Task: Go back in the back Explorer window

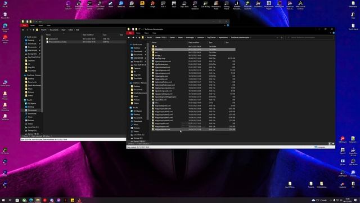Action: (23, 30)
